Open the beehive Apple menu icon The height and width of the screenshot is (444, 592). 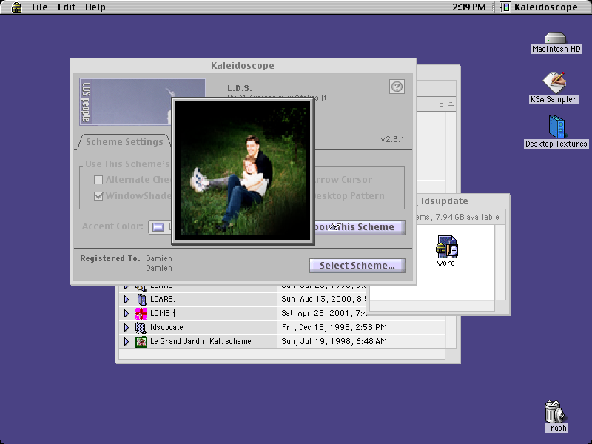[16, 7]
